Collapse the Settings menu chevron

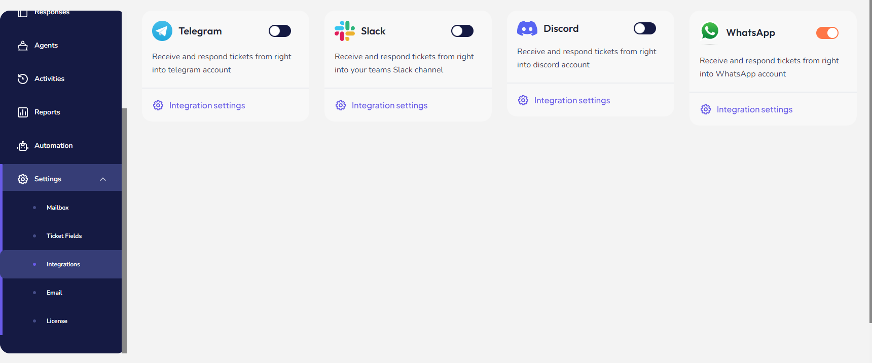pyautogui.click(x=103, y=179)
